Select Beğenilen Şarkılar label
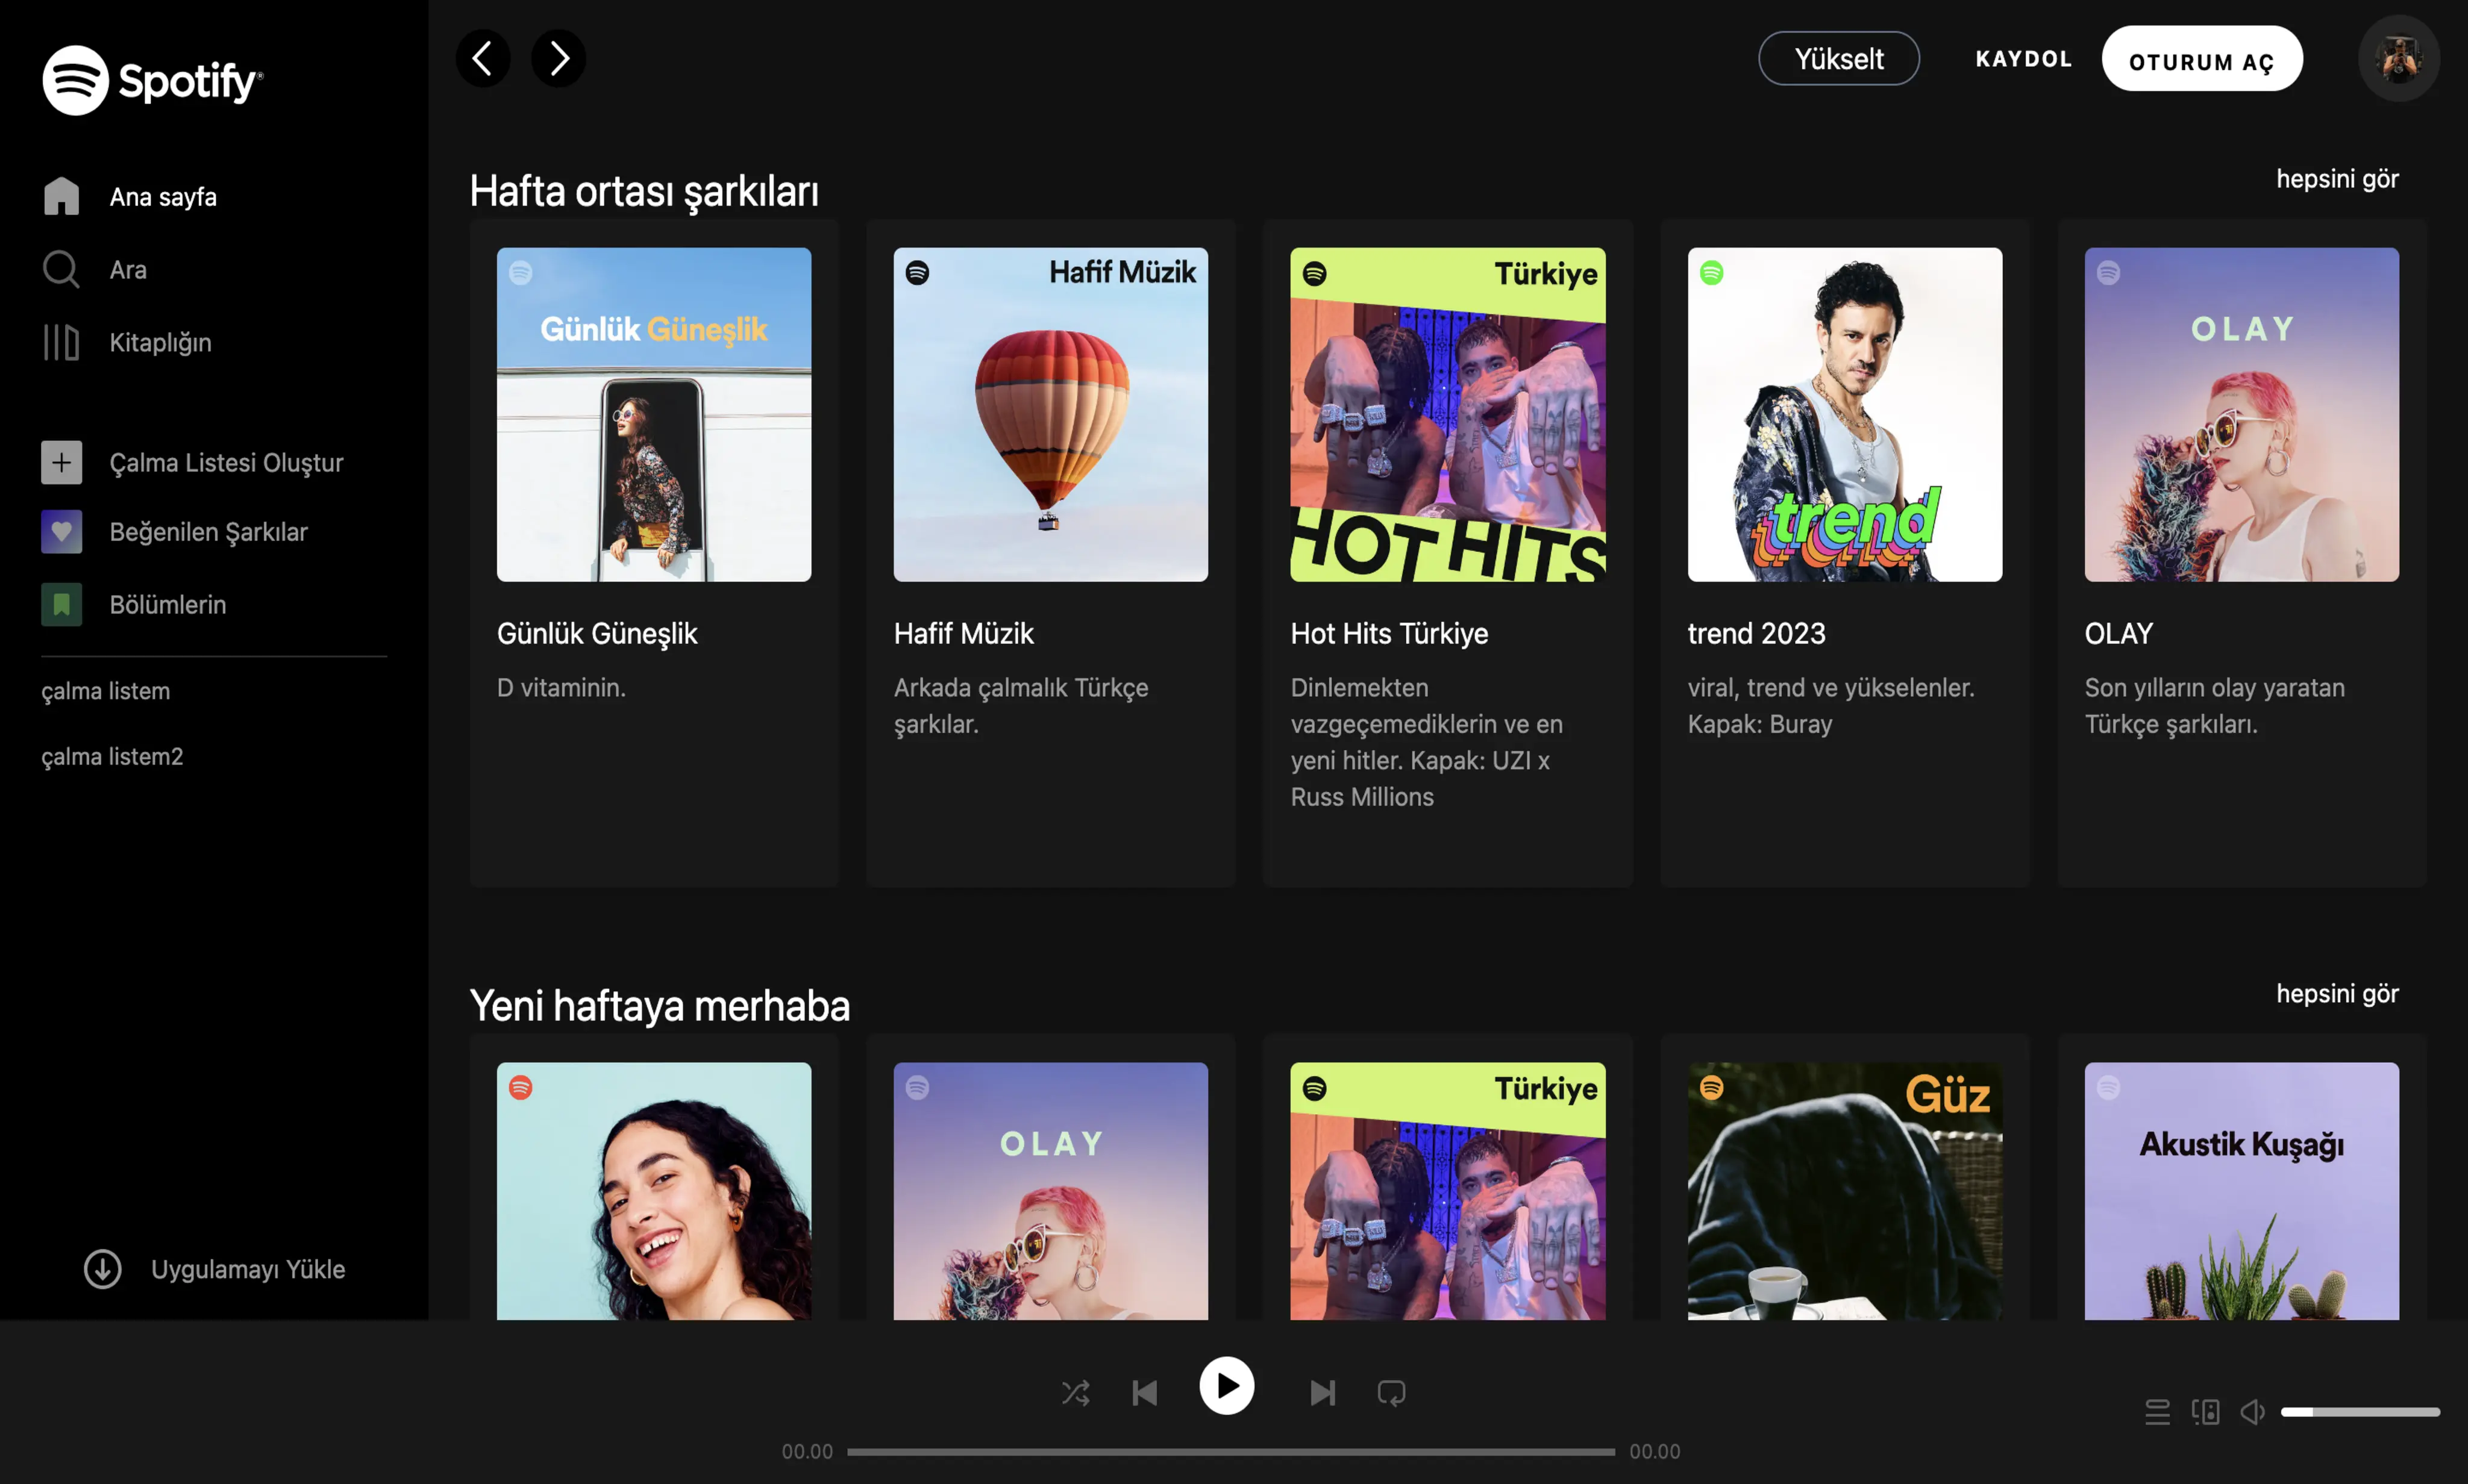Screen dimensions: 2468x1484 point(208,532)
